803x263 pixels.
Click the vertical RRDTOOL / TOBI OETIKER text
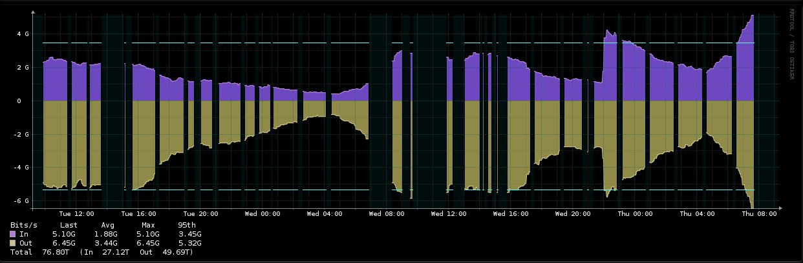click(791, 44)
